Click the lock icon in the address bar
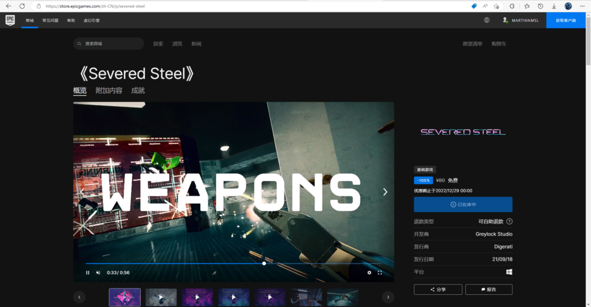 click(x=39, y=6)
